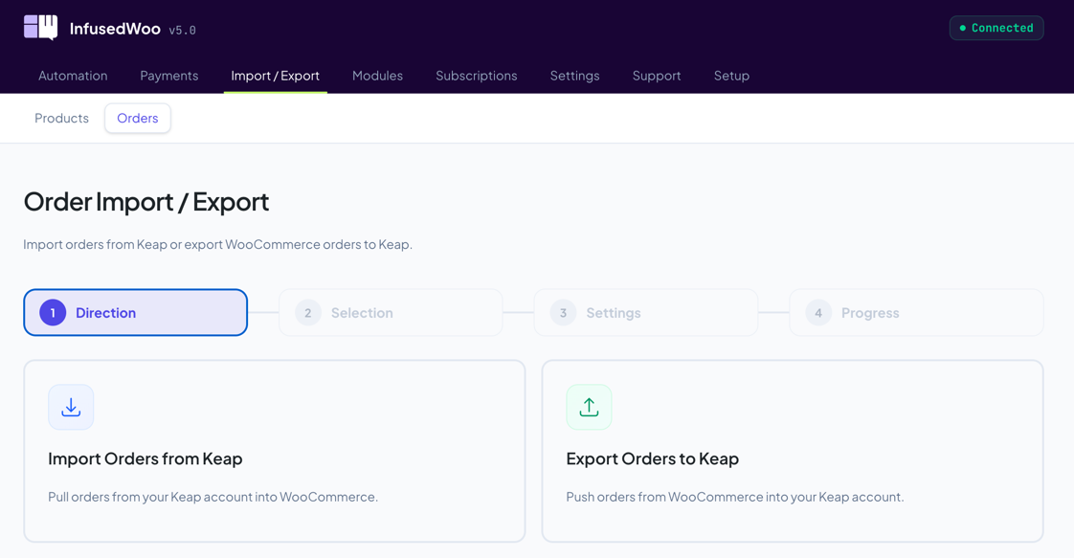Select the download icon on Import Orders card
1074x558 pixels.
click(71, 406)
